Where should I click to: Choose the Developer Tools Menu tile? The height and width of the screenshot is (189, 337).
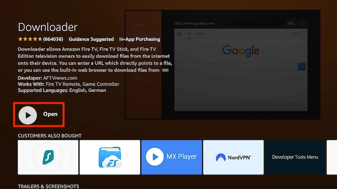coord(295,157)
